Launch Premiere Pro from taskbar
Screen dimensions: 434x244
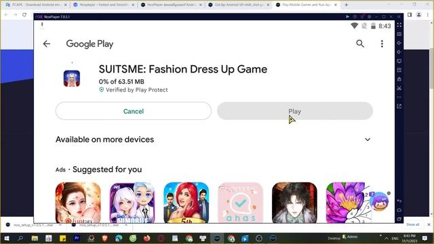click(x=77, y=238)
